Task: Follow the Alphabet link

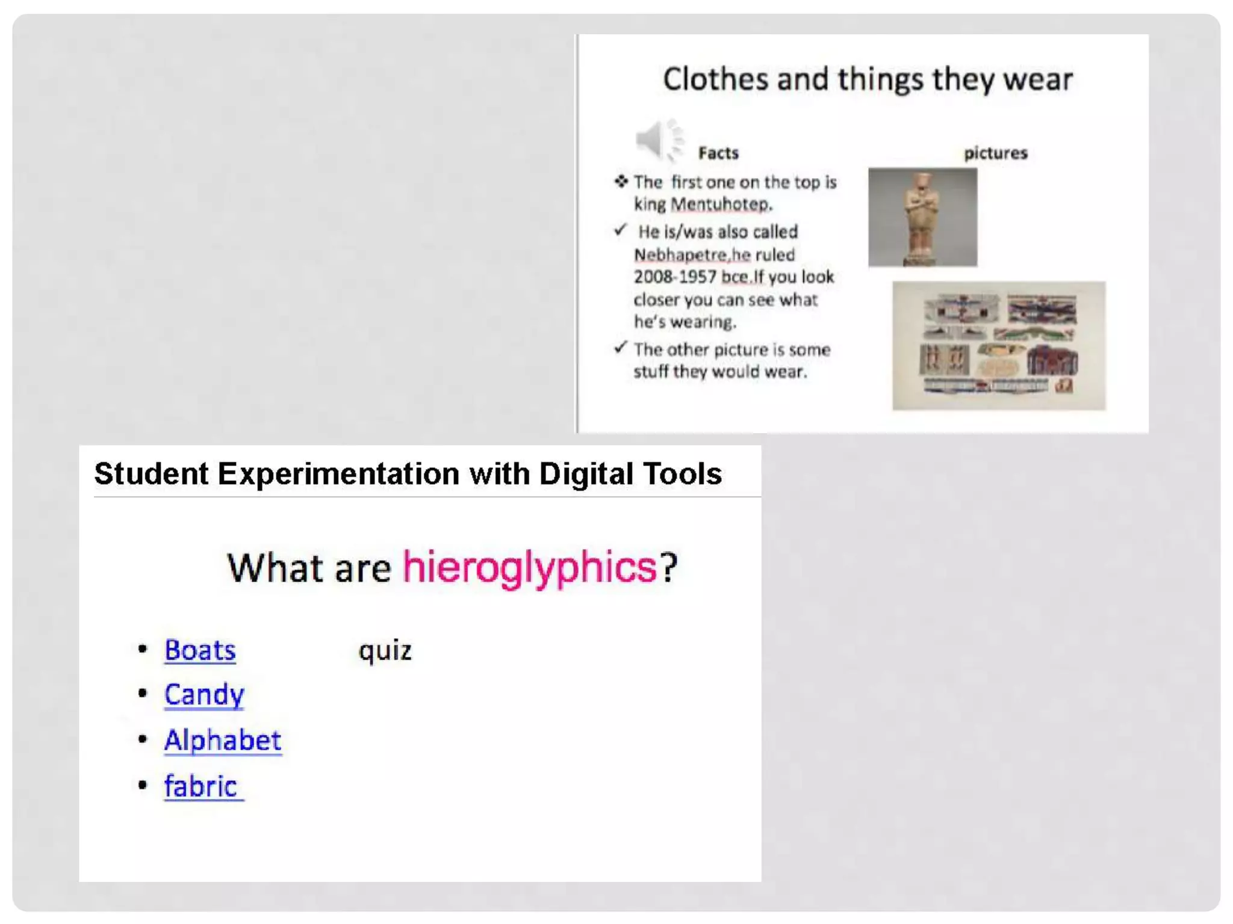Action: tap(223, 740)
